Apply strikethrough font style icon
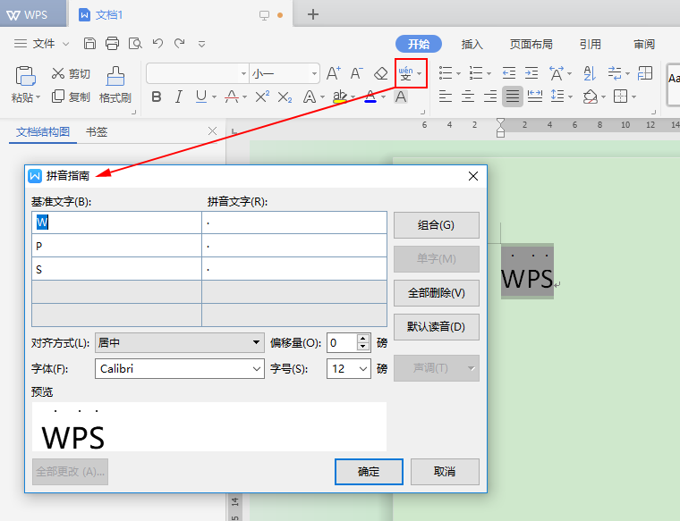This screenshot has width=680, height=521. click(232, 97)
